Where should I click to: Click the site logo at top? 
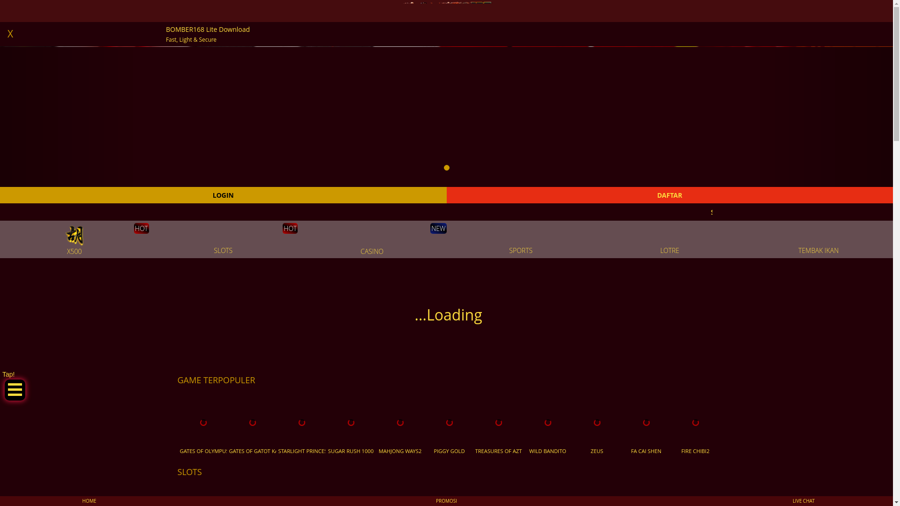click(447, 4)
